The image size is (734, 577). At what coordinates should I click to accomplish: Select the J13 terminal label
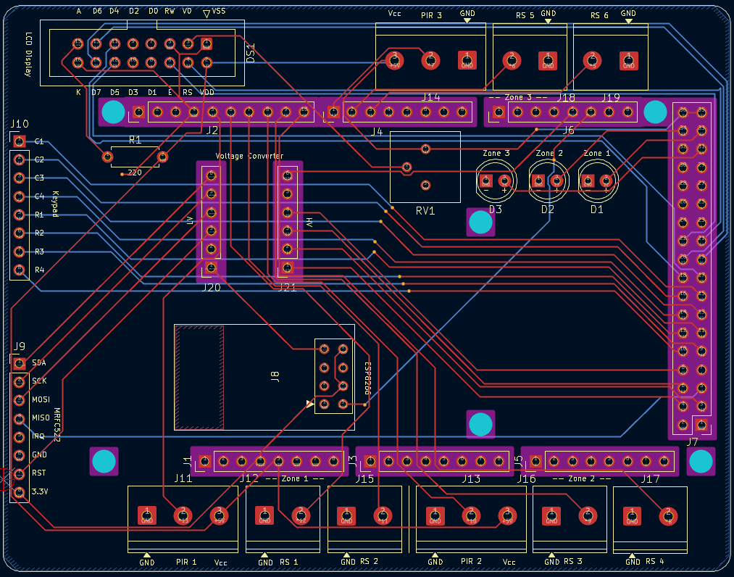coord(471,478)
